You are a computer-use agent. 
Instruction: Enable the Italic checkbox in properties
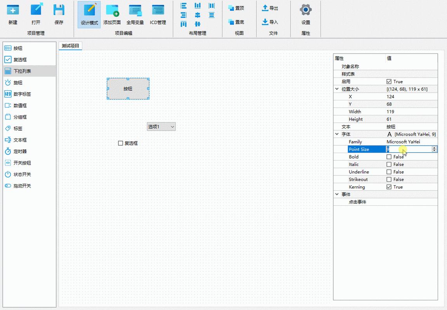click(x=389, y=164)
